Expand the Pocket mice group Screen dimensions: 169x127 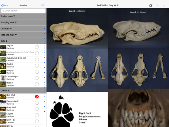click(23, 16)
